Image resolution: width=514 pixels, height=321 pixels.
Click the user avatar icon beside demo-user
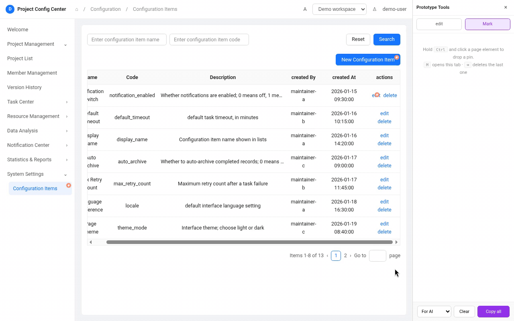click(374, 9)
